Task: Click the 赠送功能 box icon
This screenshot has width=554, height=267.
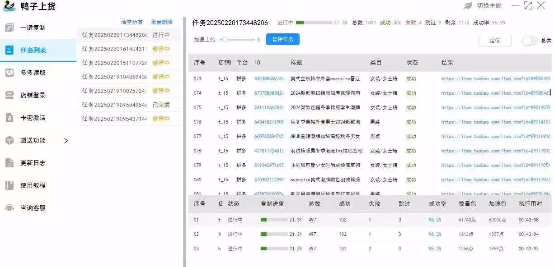Action: (x=9, y=140)
